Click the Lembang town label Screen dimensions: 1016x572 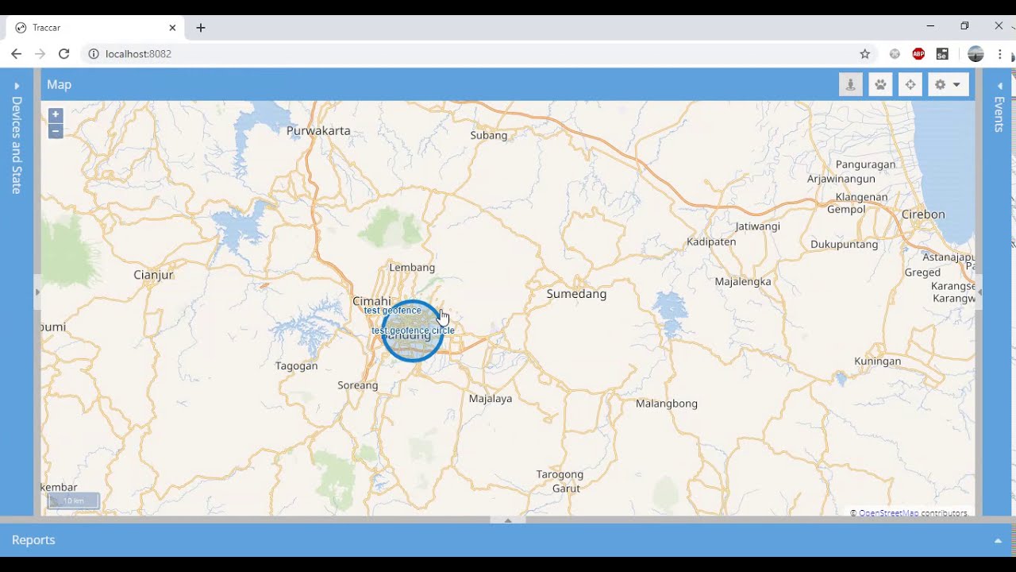pos(412,267)
